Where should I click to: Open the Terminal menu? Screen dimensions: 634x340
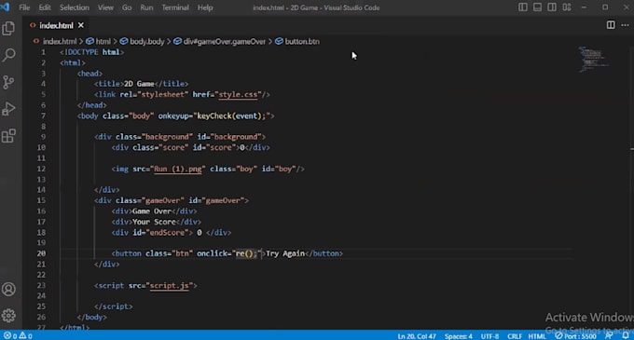coord(175,7)
